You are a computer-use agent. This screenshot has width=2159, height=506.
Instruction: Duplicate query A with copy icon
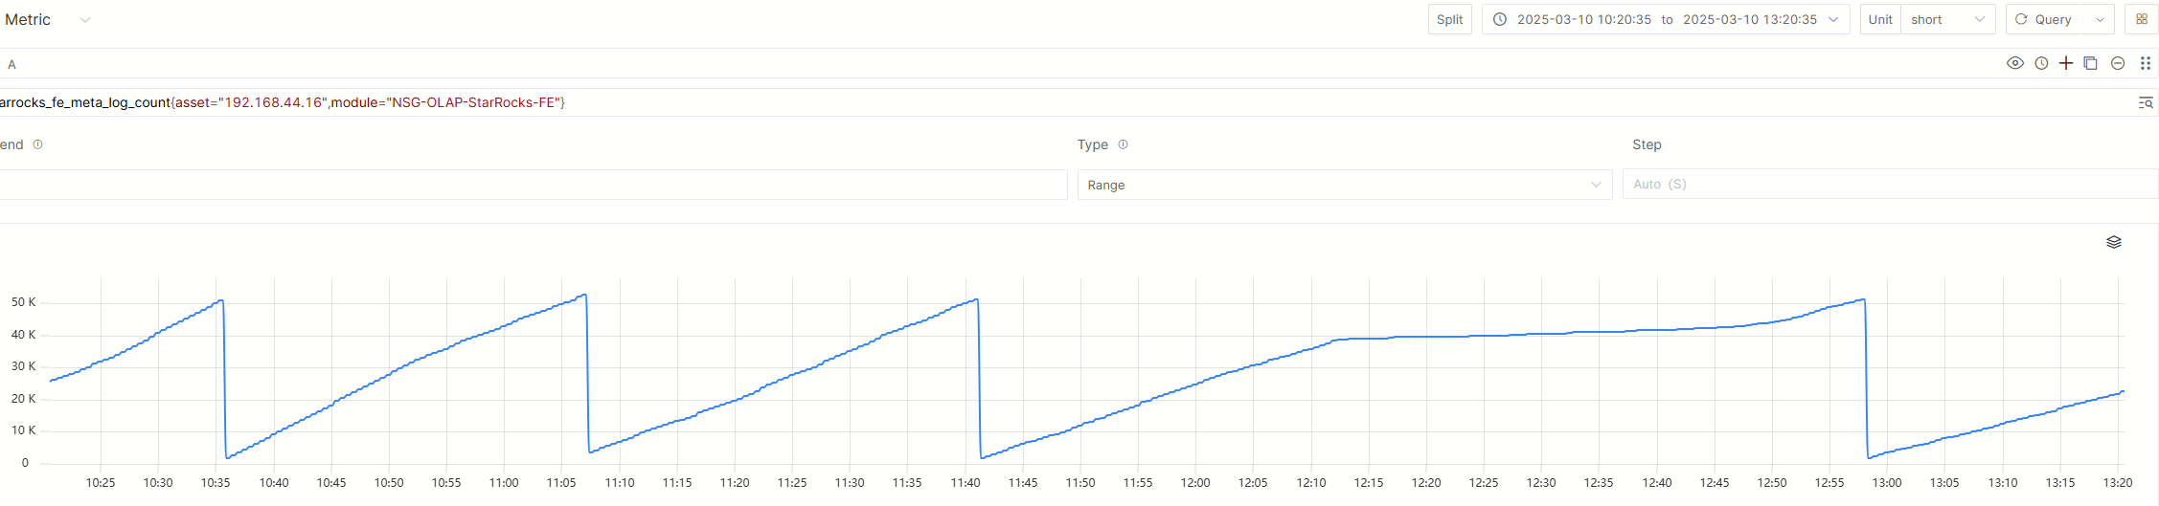2091,63
